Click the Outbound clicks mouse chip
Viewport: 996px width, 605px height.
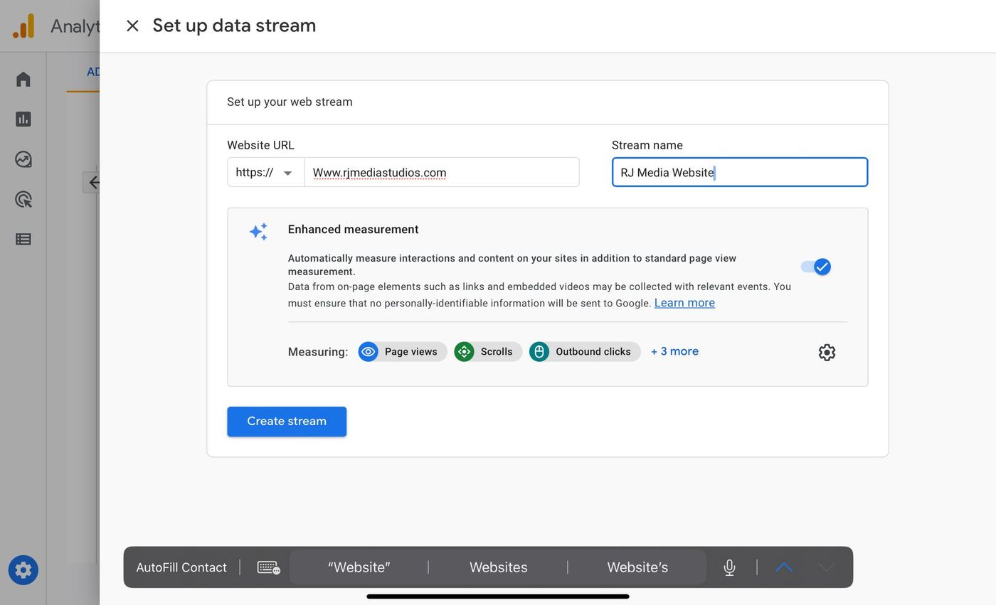tap(585, 352)
